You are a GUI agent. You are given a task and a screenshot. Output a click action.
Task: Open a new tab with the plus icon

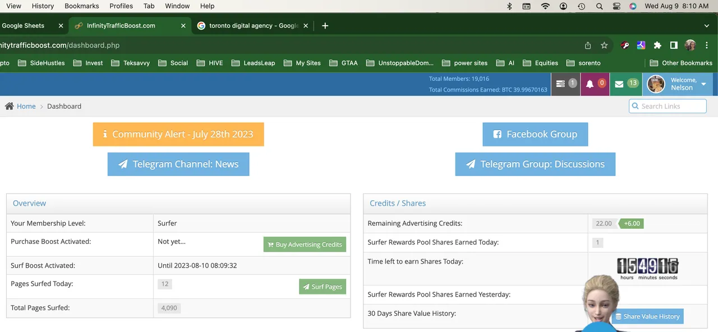325,25
